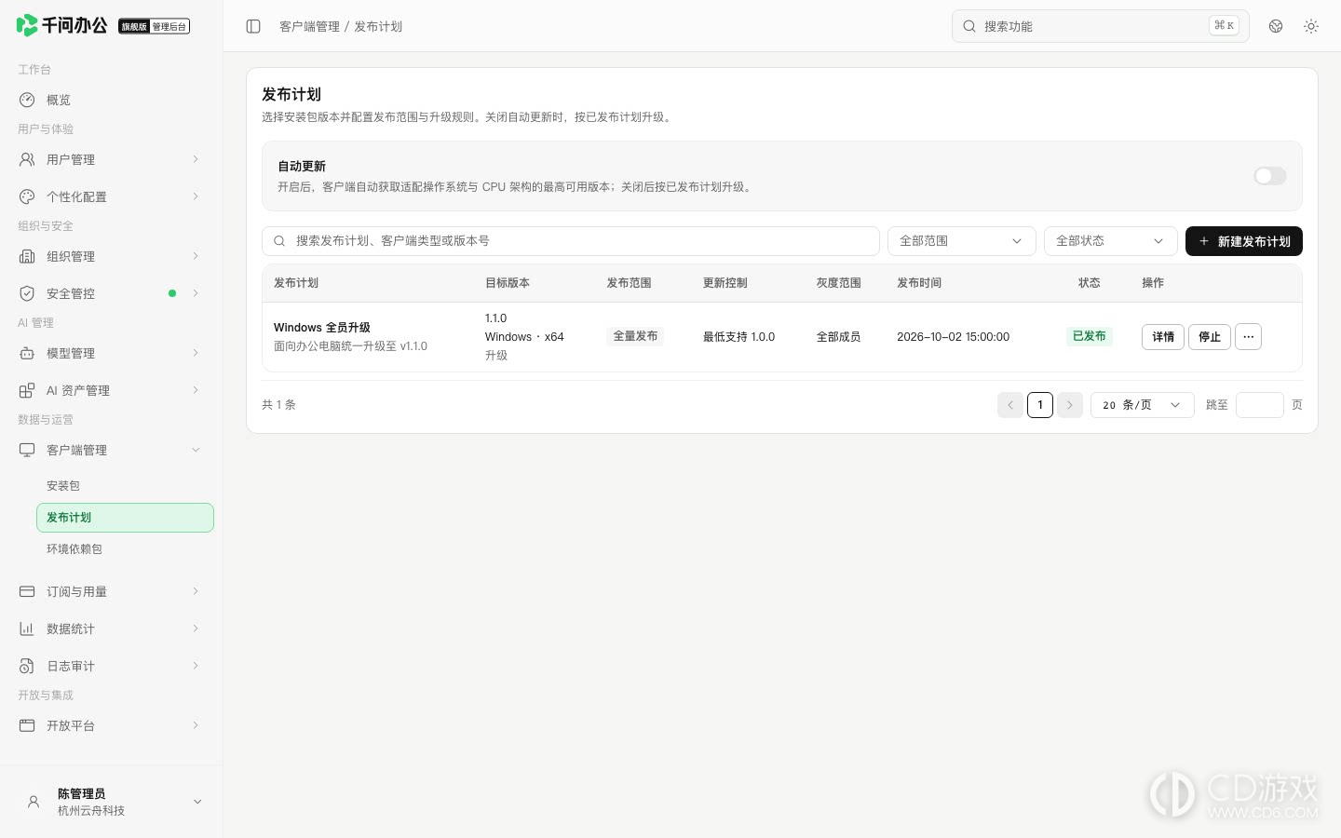Image resolution: width=1341 pixels, height=838 pixels.
Task: Click the 开放平台 window icon
Action: [27, 725]
